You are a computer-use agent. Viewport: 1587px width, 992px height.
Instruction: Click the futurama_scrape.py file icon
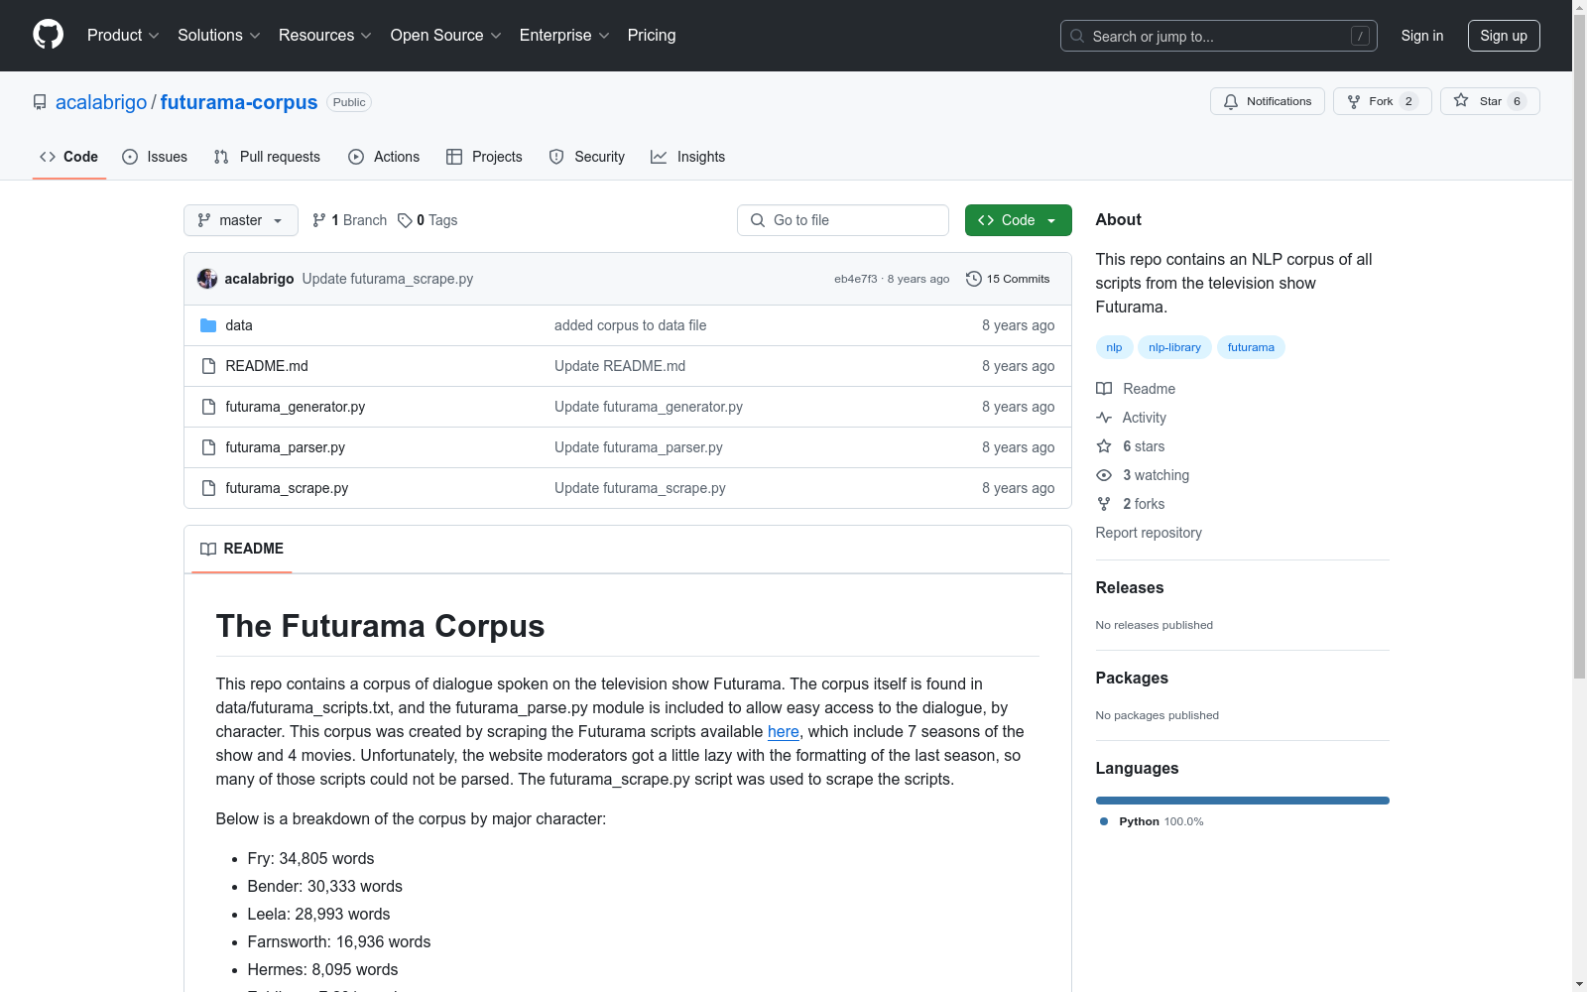[x=208, y=488]
